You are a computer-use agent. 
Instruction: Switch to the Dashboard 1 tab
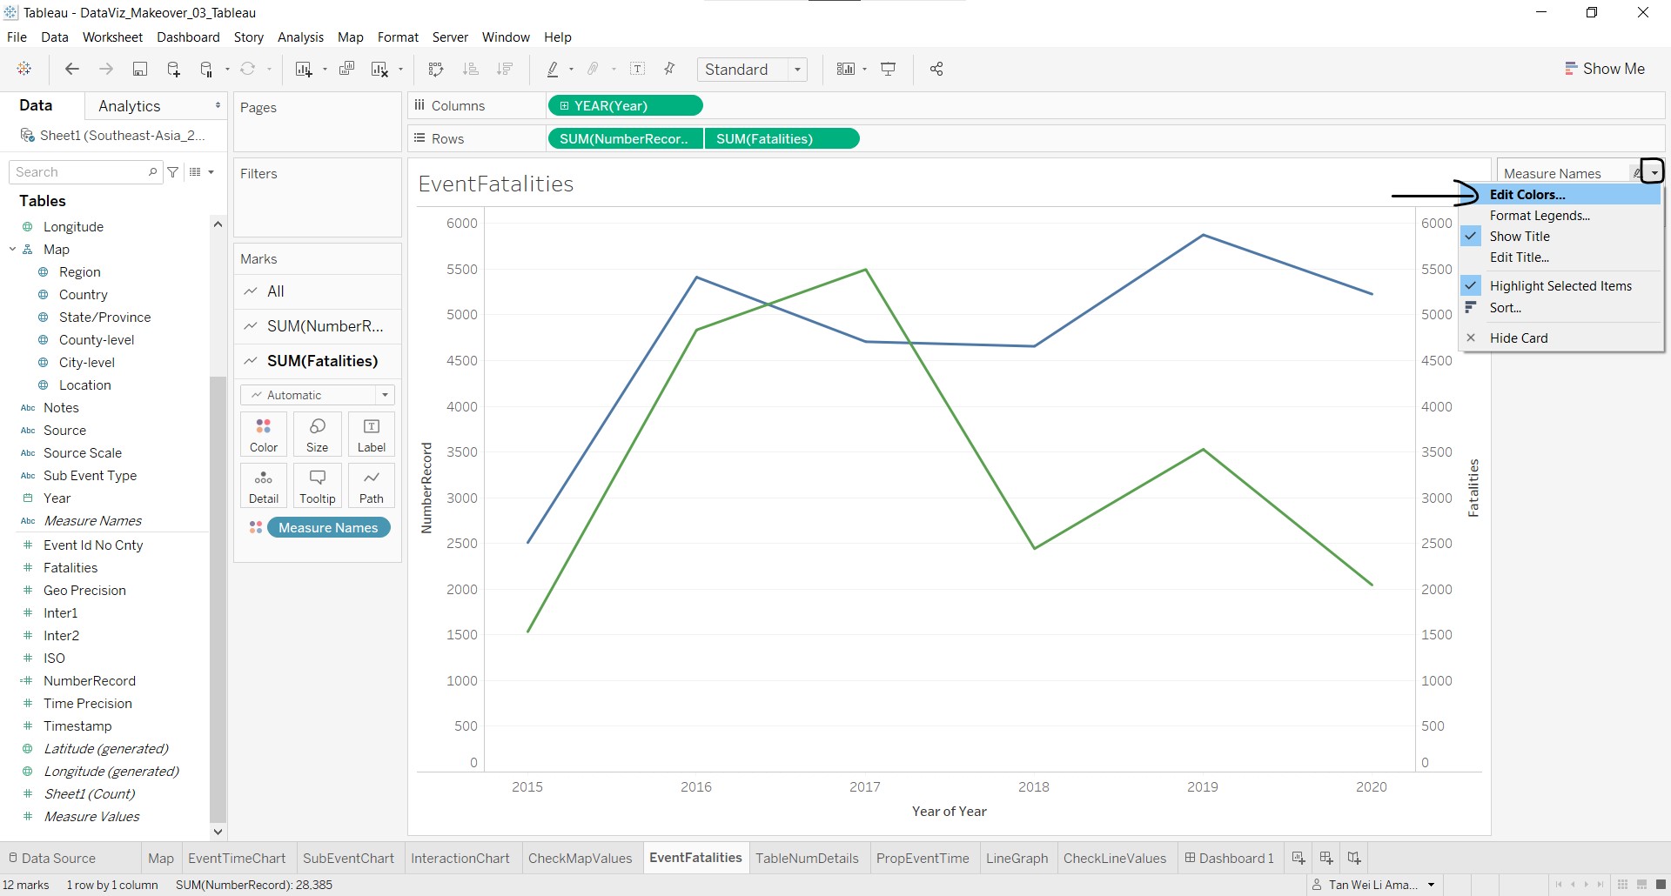(1229, 859)
